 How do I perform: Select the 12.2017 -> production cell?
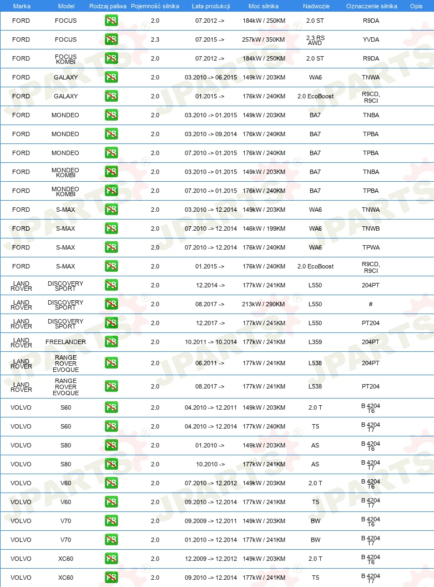pyautogui.click(x=210, y=323)
